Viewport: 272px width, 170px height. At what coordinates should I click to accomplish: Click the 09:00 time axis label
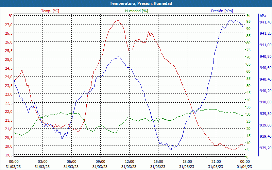100,162
